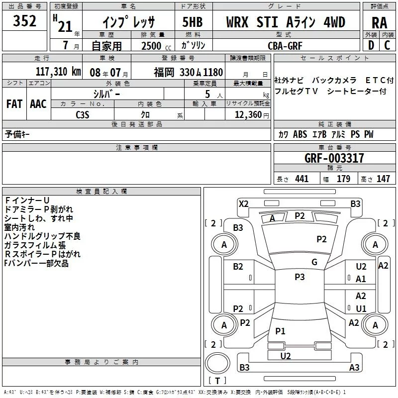Click the lot number 352
Viewport: 398px width, 398px height.
tap(24, 21)
